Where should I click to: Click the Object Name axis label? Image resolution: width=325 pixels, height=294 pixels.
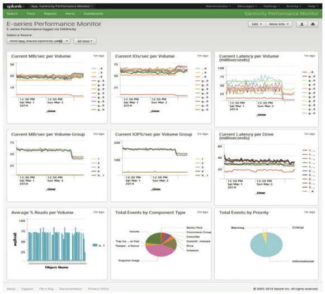[56, 267]
